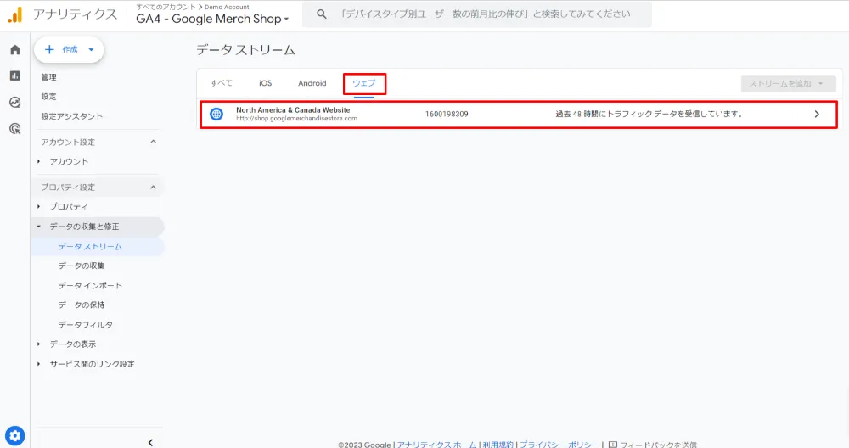Open プライバシー ポリシー footer link
Viewport: 849px width, 448px height.
pyautogui.click(x=559, y=445)
